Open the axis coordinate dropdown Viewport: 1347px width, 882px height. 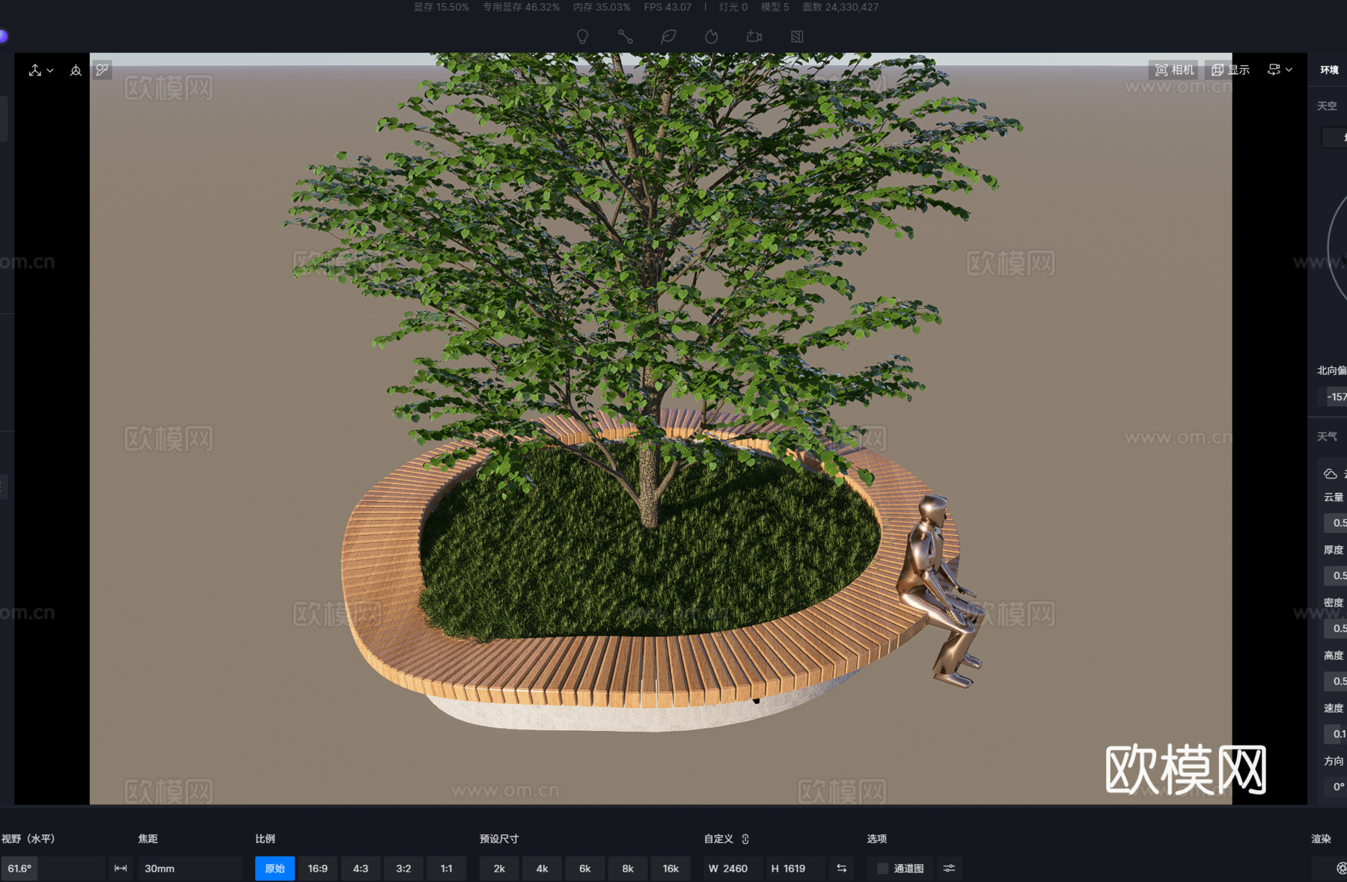coord(41,70)
